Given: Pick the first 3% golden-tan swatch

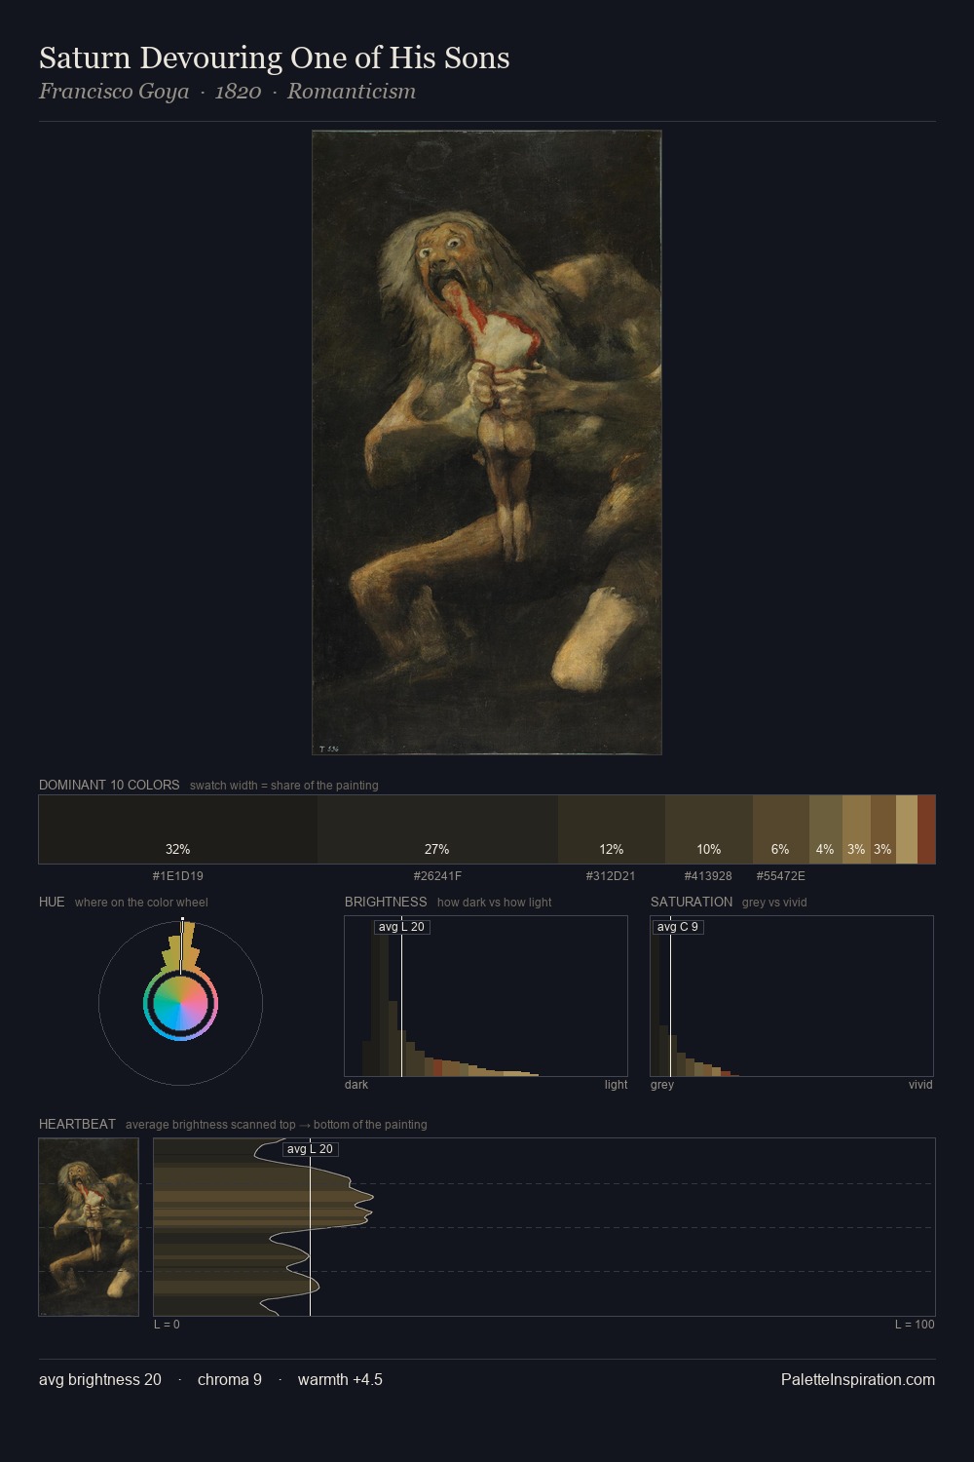Looking at the screenshot, I should (x=856, y=829).
